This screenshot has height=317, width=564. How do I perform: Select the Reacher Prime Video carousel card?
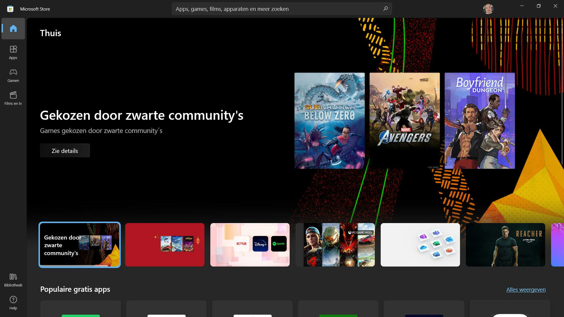505,245
